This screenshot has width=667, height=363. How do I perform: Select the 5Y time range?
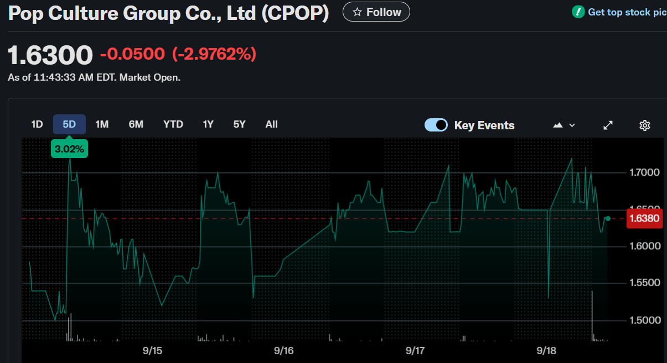[x=239, y=124]
